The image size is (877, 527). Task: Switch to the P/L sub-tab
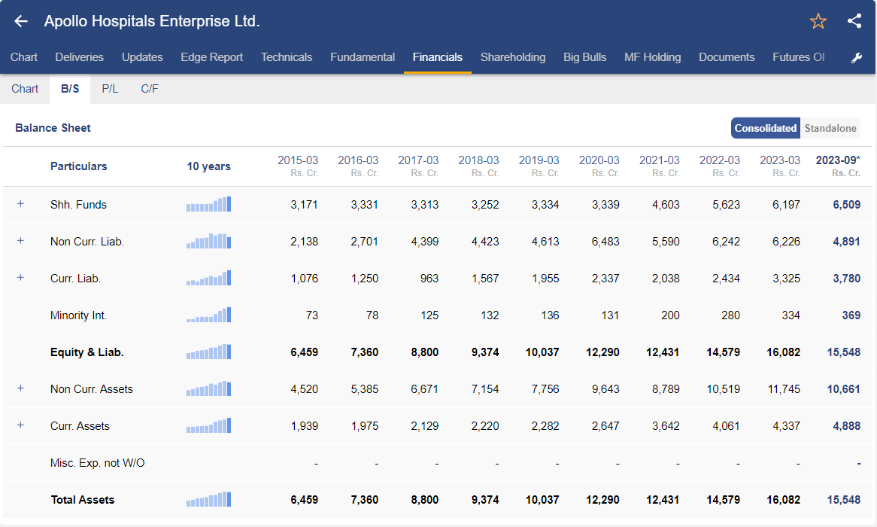tap(110, 89)
